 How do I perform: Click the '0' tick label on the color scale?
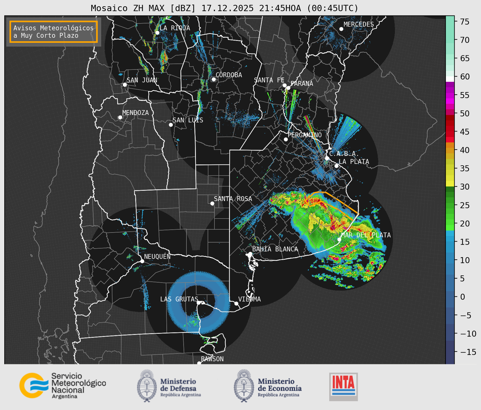[462, 297]
